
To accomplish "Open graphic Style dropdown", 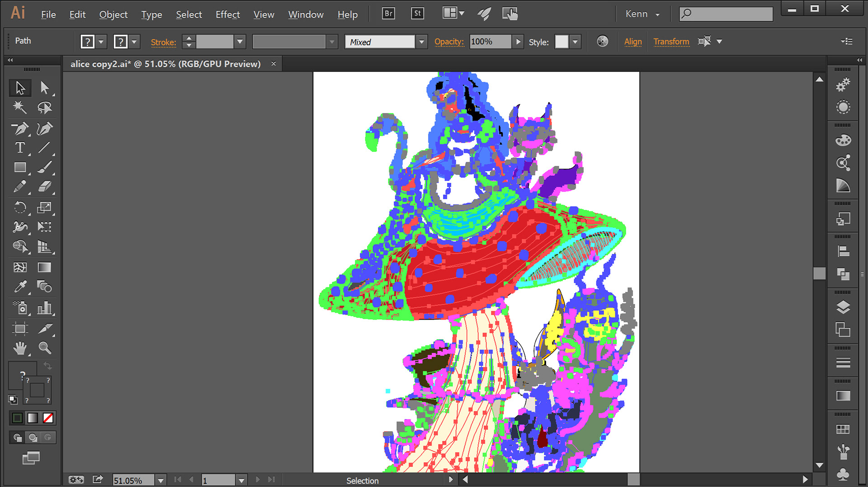I will [575, 42].
